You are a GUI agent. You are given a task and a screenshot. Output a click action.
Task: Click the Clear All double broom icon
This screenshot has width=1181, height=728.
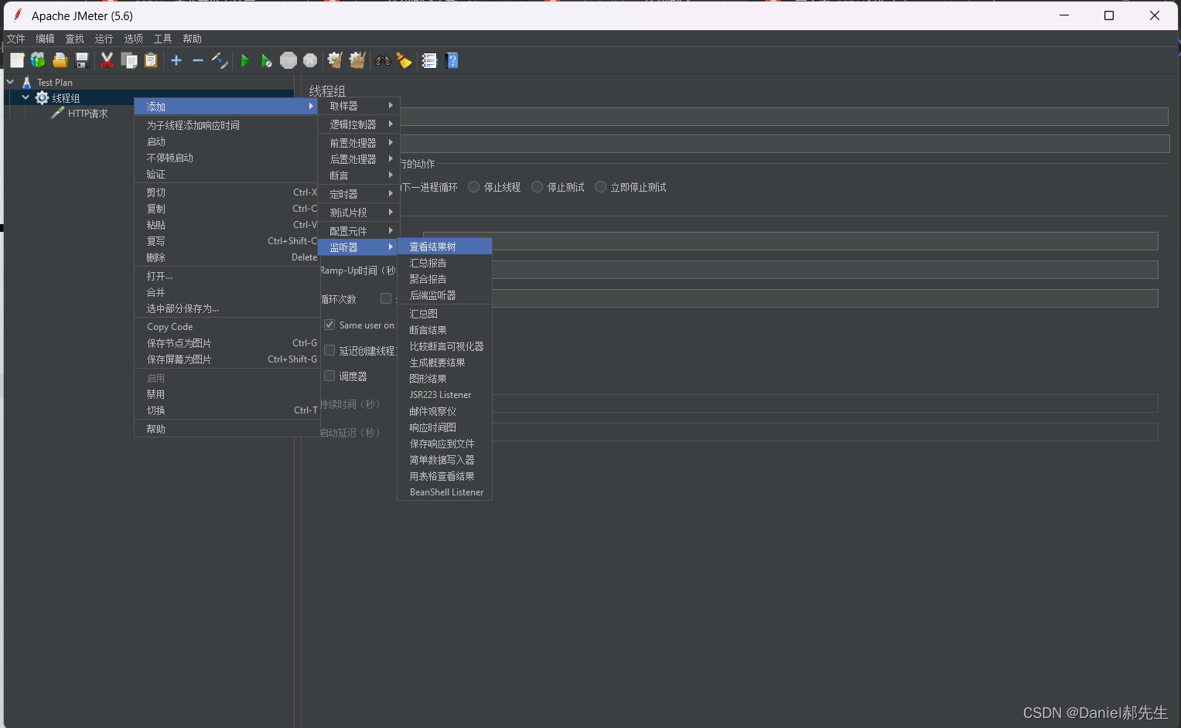click(357, 60)
